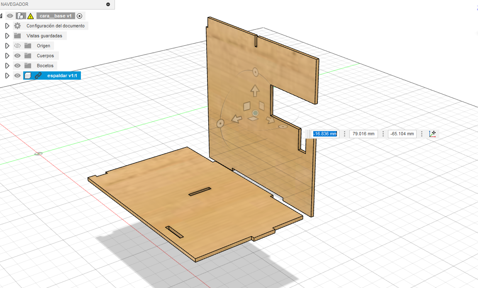Click the Cuerpos folder icon
The image size is (478, 288).
coord(28,56)
